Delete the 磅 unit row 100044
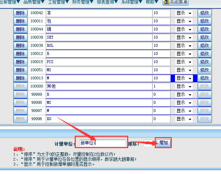 21,29
